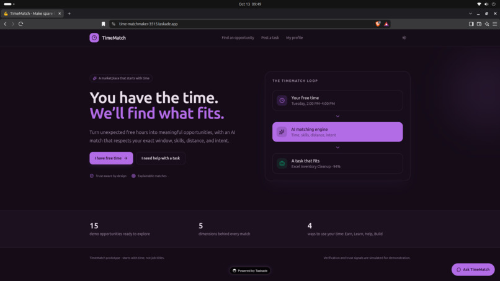
Task: Click the A marketplace that starts with time badge
Action: tap(121, 78)
